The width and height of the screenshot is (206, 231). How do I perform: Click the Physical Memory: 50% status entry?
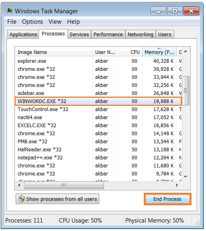[155, 221]
